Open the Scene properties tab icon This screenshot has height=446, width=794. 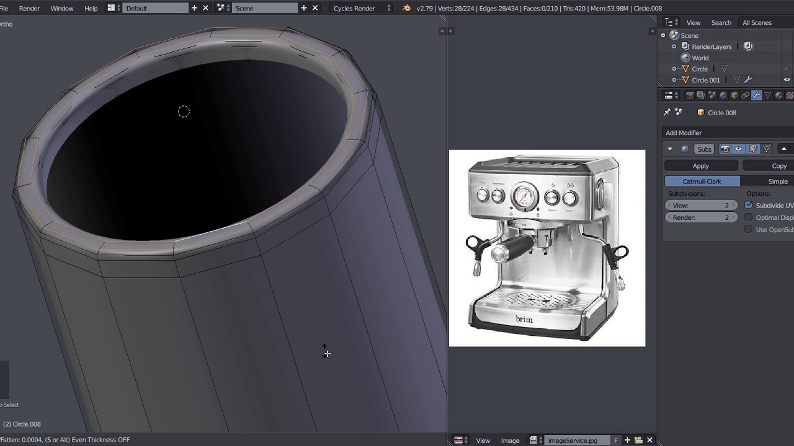(711, 95)
